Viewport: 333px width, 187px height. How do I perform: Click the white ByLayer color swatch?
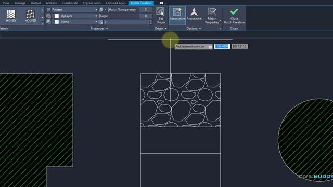tap(57, 16)
